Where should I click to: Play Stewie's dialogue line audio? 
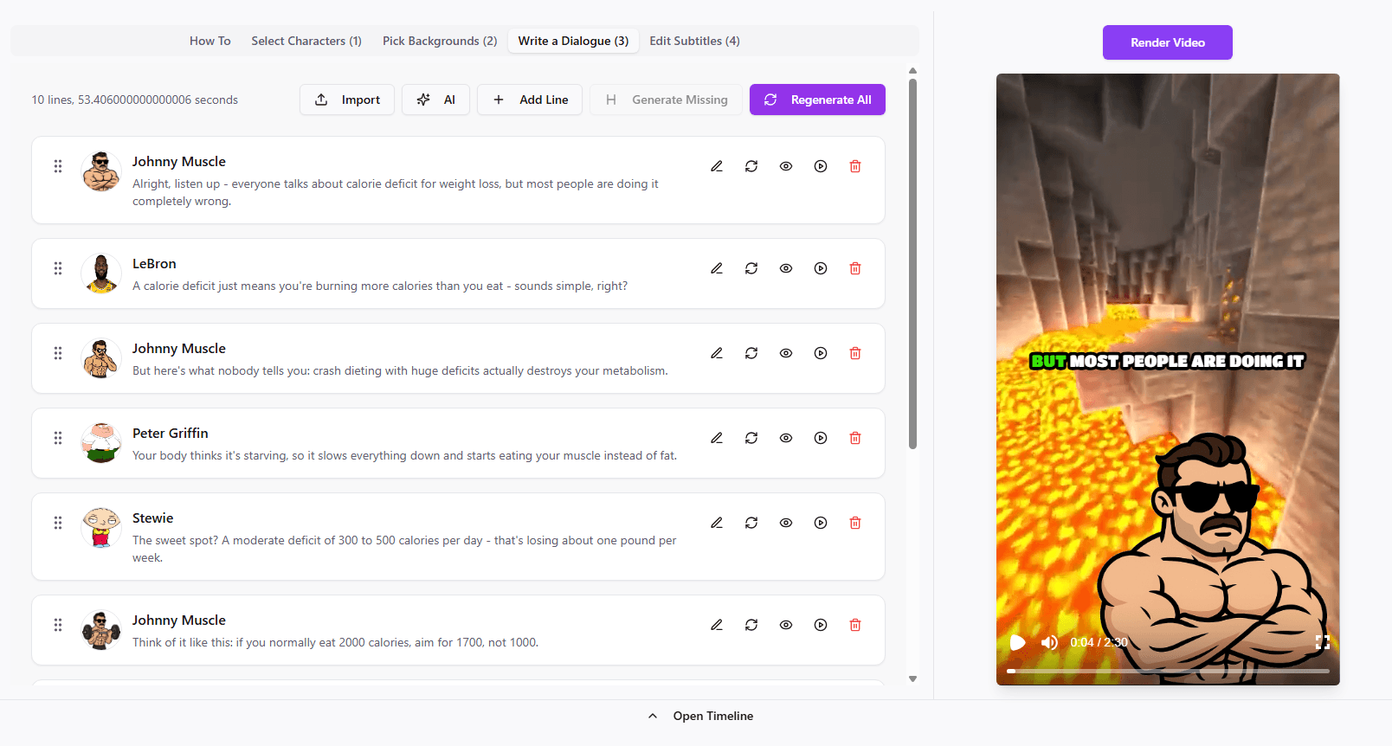pyautogui.click(x=821, y=523)
